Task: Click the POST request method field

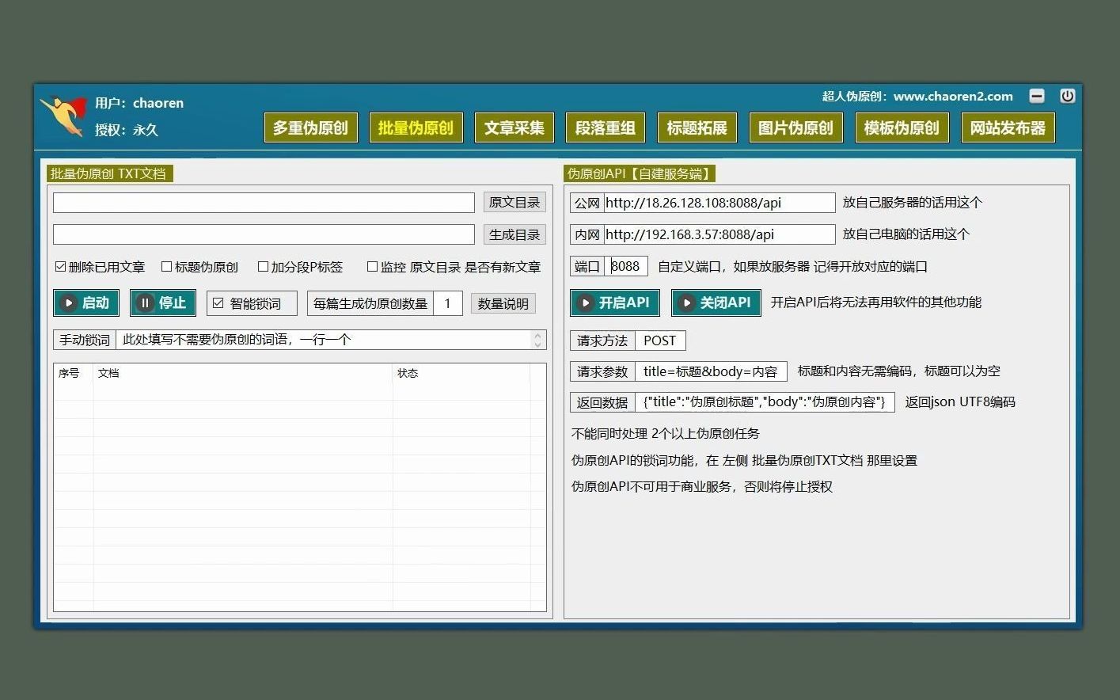Action: 660,340
